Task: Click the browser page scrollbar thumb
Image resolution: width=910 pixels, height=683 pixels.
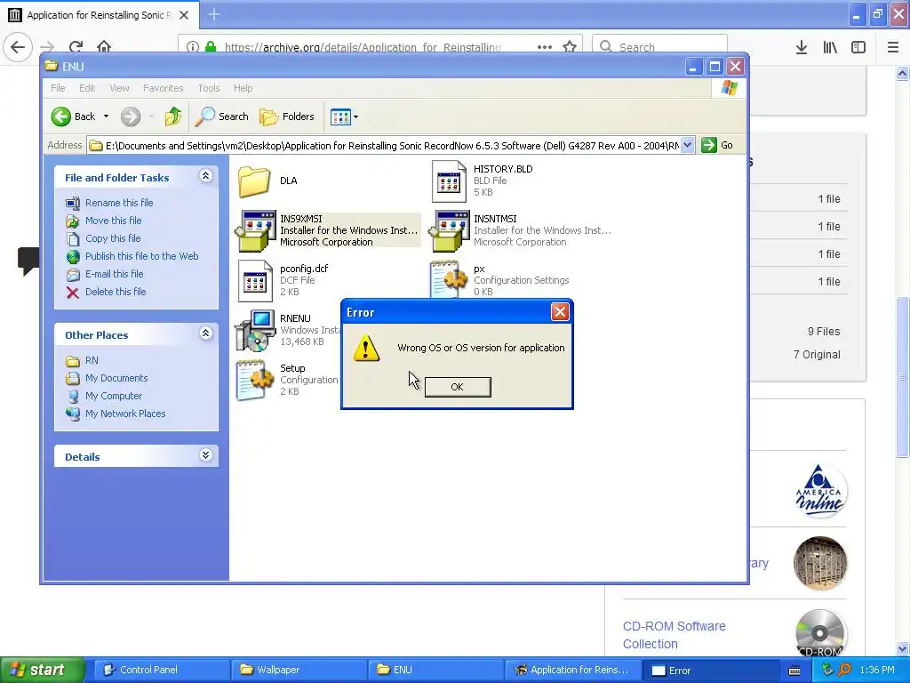Action: click(902, 377)
